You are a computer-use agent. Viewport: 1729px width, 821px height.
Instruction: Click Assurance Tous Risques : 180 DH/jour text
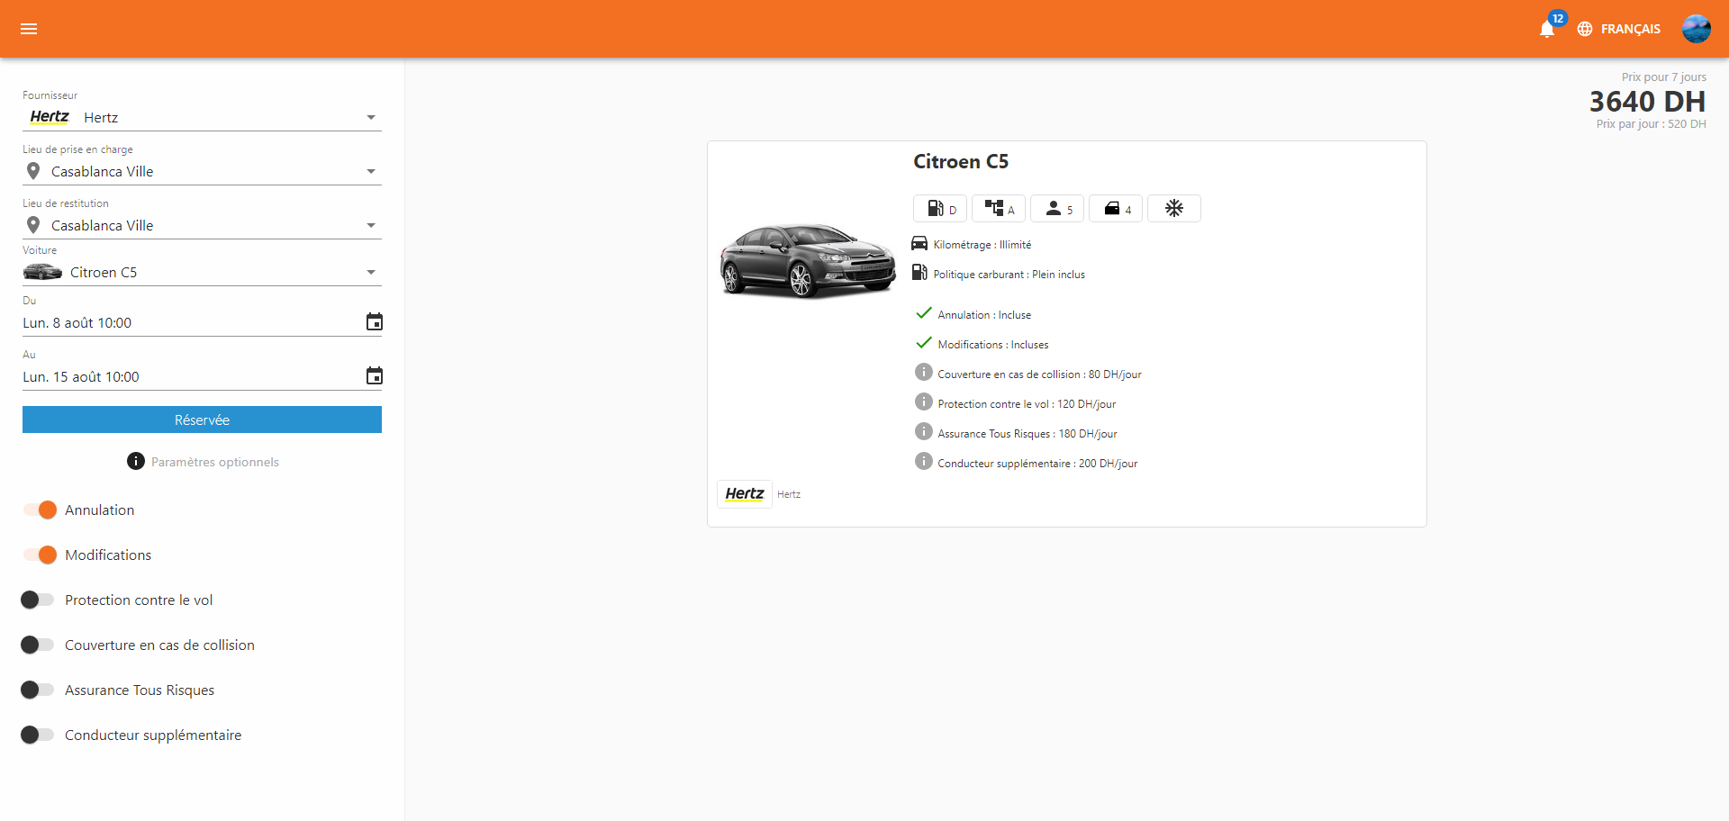click(x=1027, y=434)
